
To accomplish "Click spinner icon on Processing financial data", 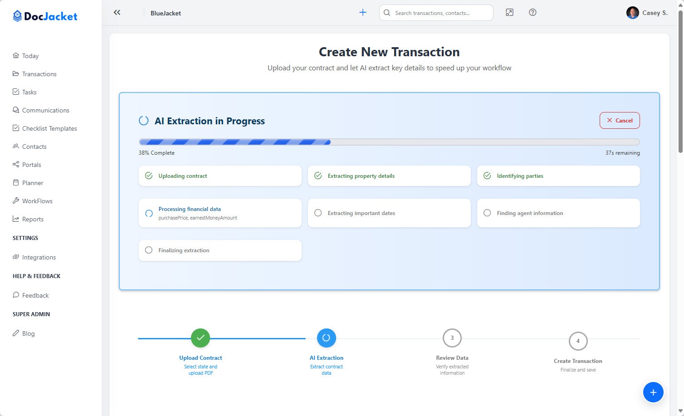I will (149, 213).
